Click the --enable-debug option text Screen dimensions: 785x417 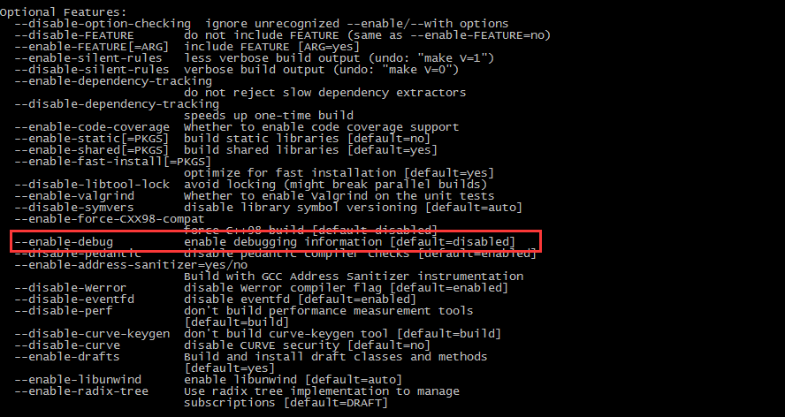[64, 241]
